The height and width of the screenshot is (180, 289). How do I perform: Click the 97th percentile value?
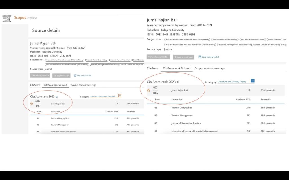tap(268, 131)
